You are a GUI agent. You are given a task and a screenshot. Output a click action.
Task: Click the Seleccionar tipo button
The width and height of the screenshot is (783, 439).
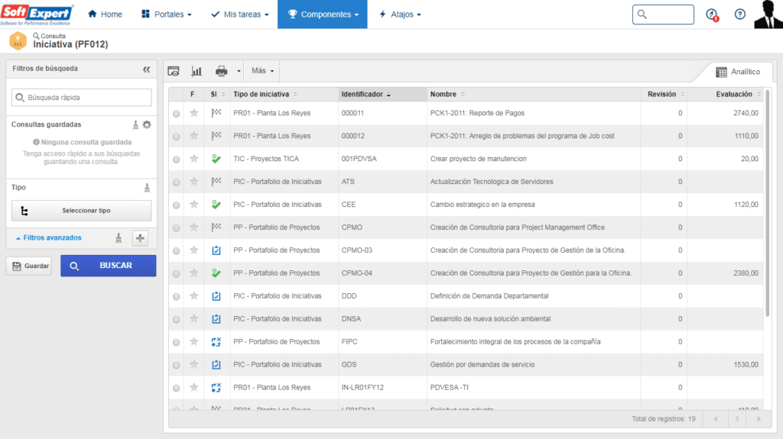pos(81,211)
